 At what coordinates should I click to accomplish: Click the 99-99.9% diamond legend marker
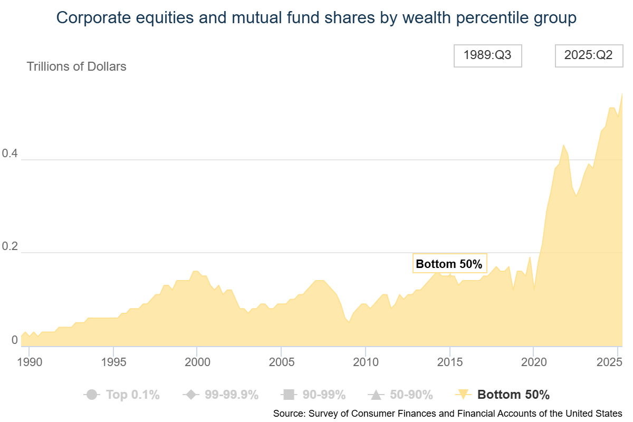[190, 395]
